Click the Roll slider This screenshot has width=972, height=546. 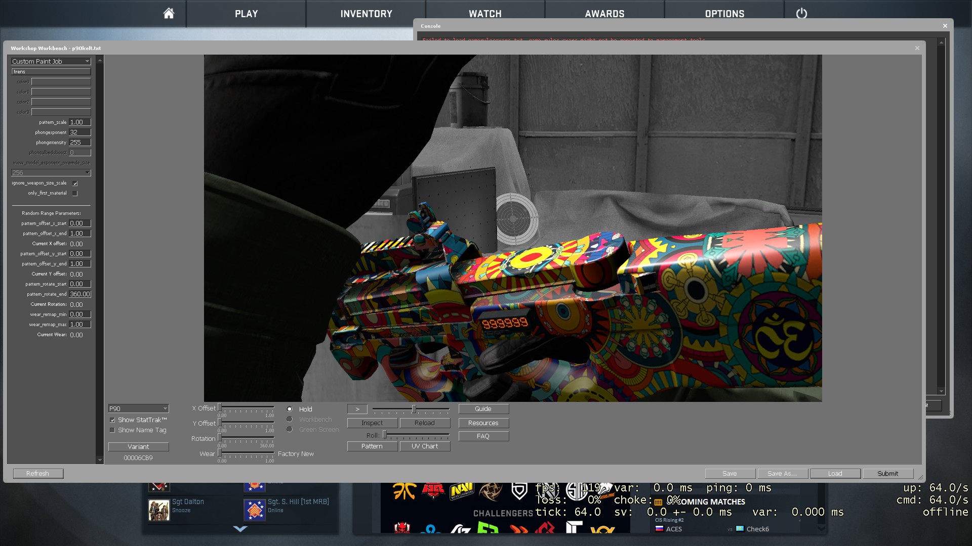(x=416, y=435)
